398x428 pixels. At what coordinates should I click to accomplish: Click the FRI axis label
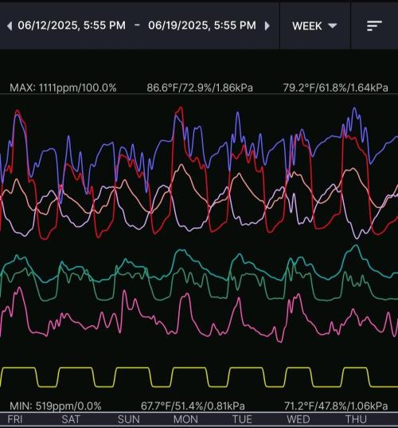[14, 419]
